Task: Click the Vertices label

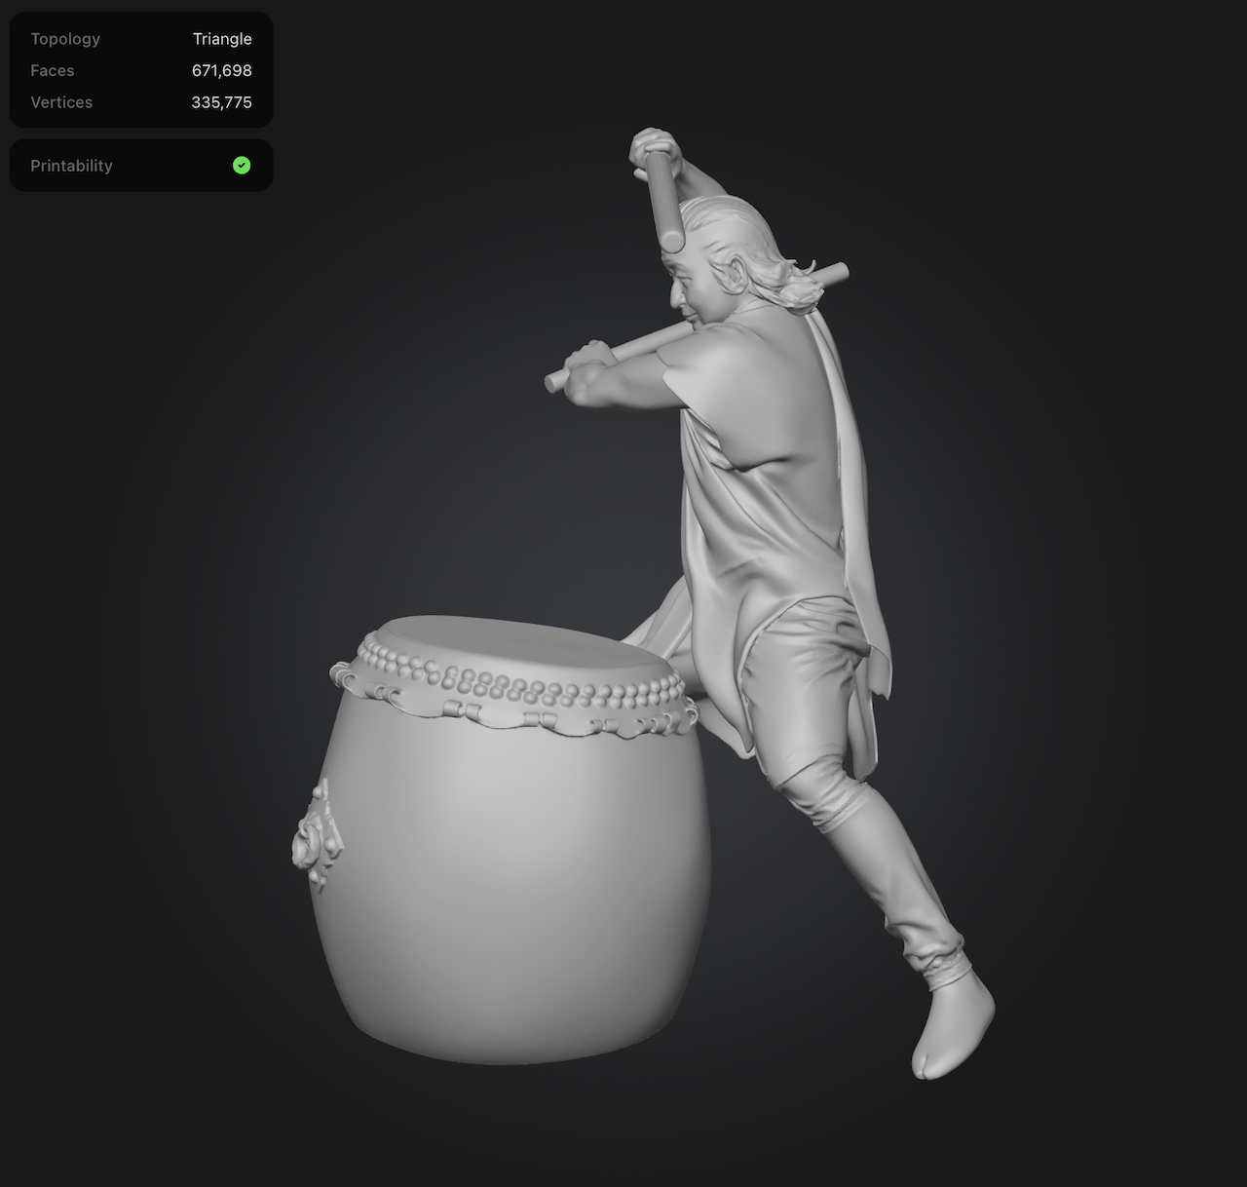Action: coord(61,102)
